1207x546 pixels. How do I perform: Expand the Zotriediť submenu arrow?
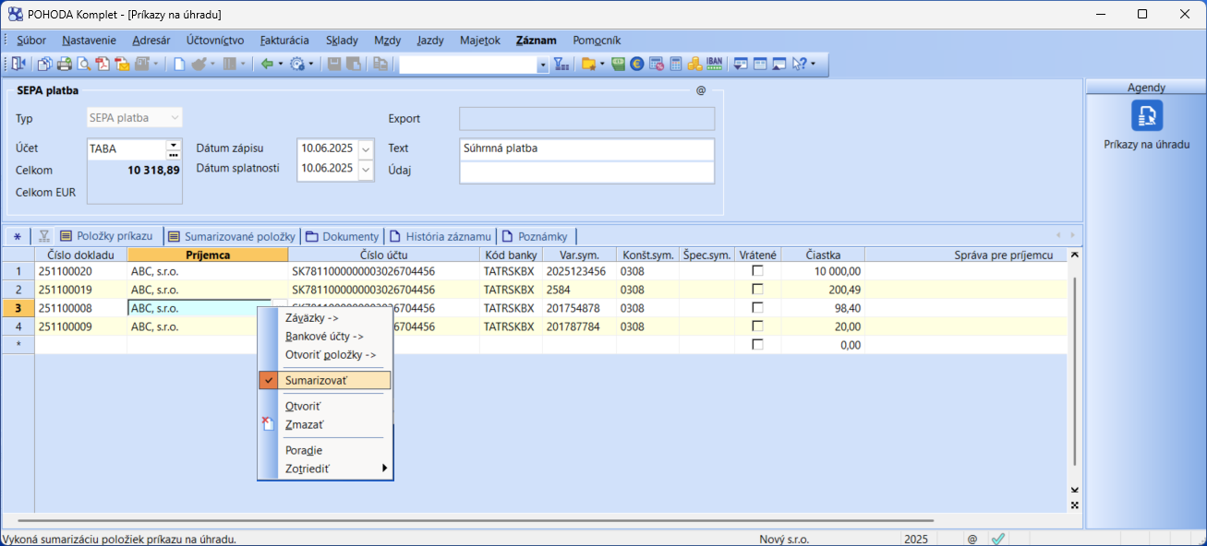coord(384,469)
